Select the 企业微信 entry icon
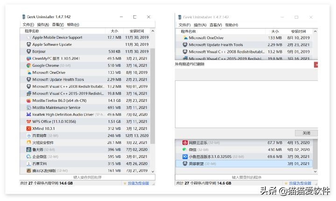336x201 pixels. [x=28, y=157]
